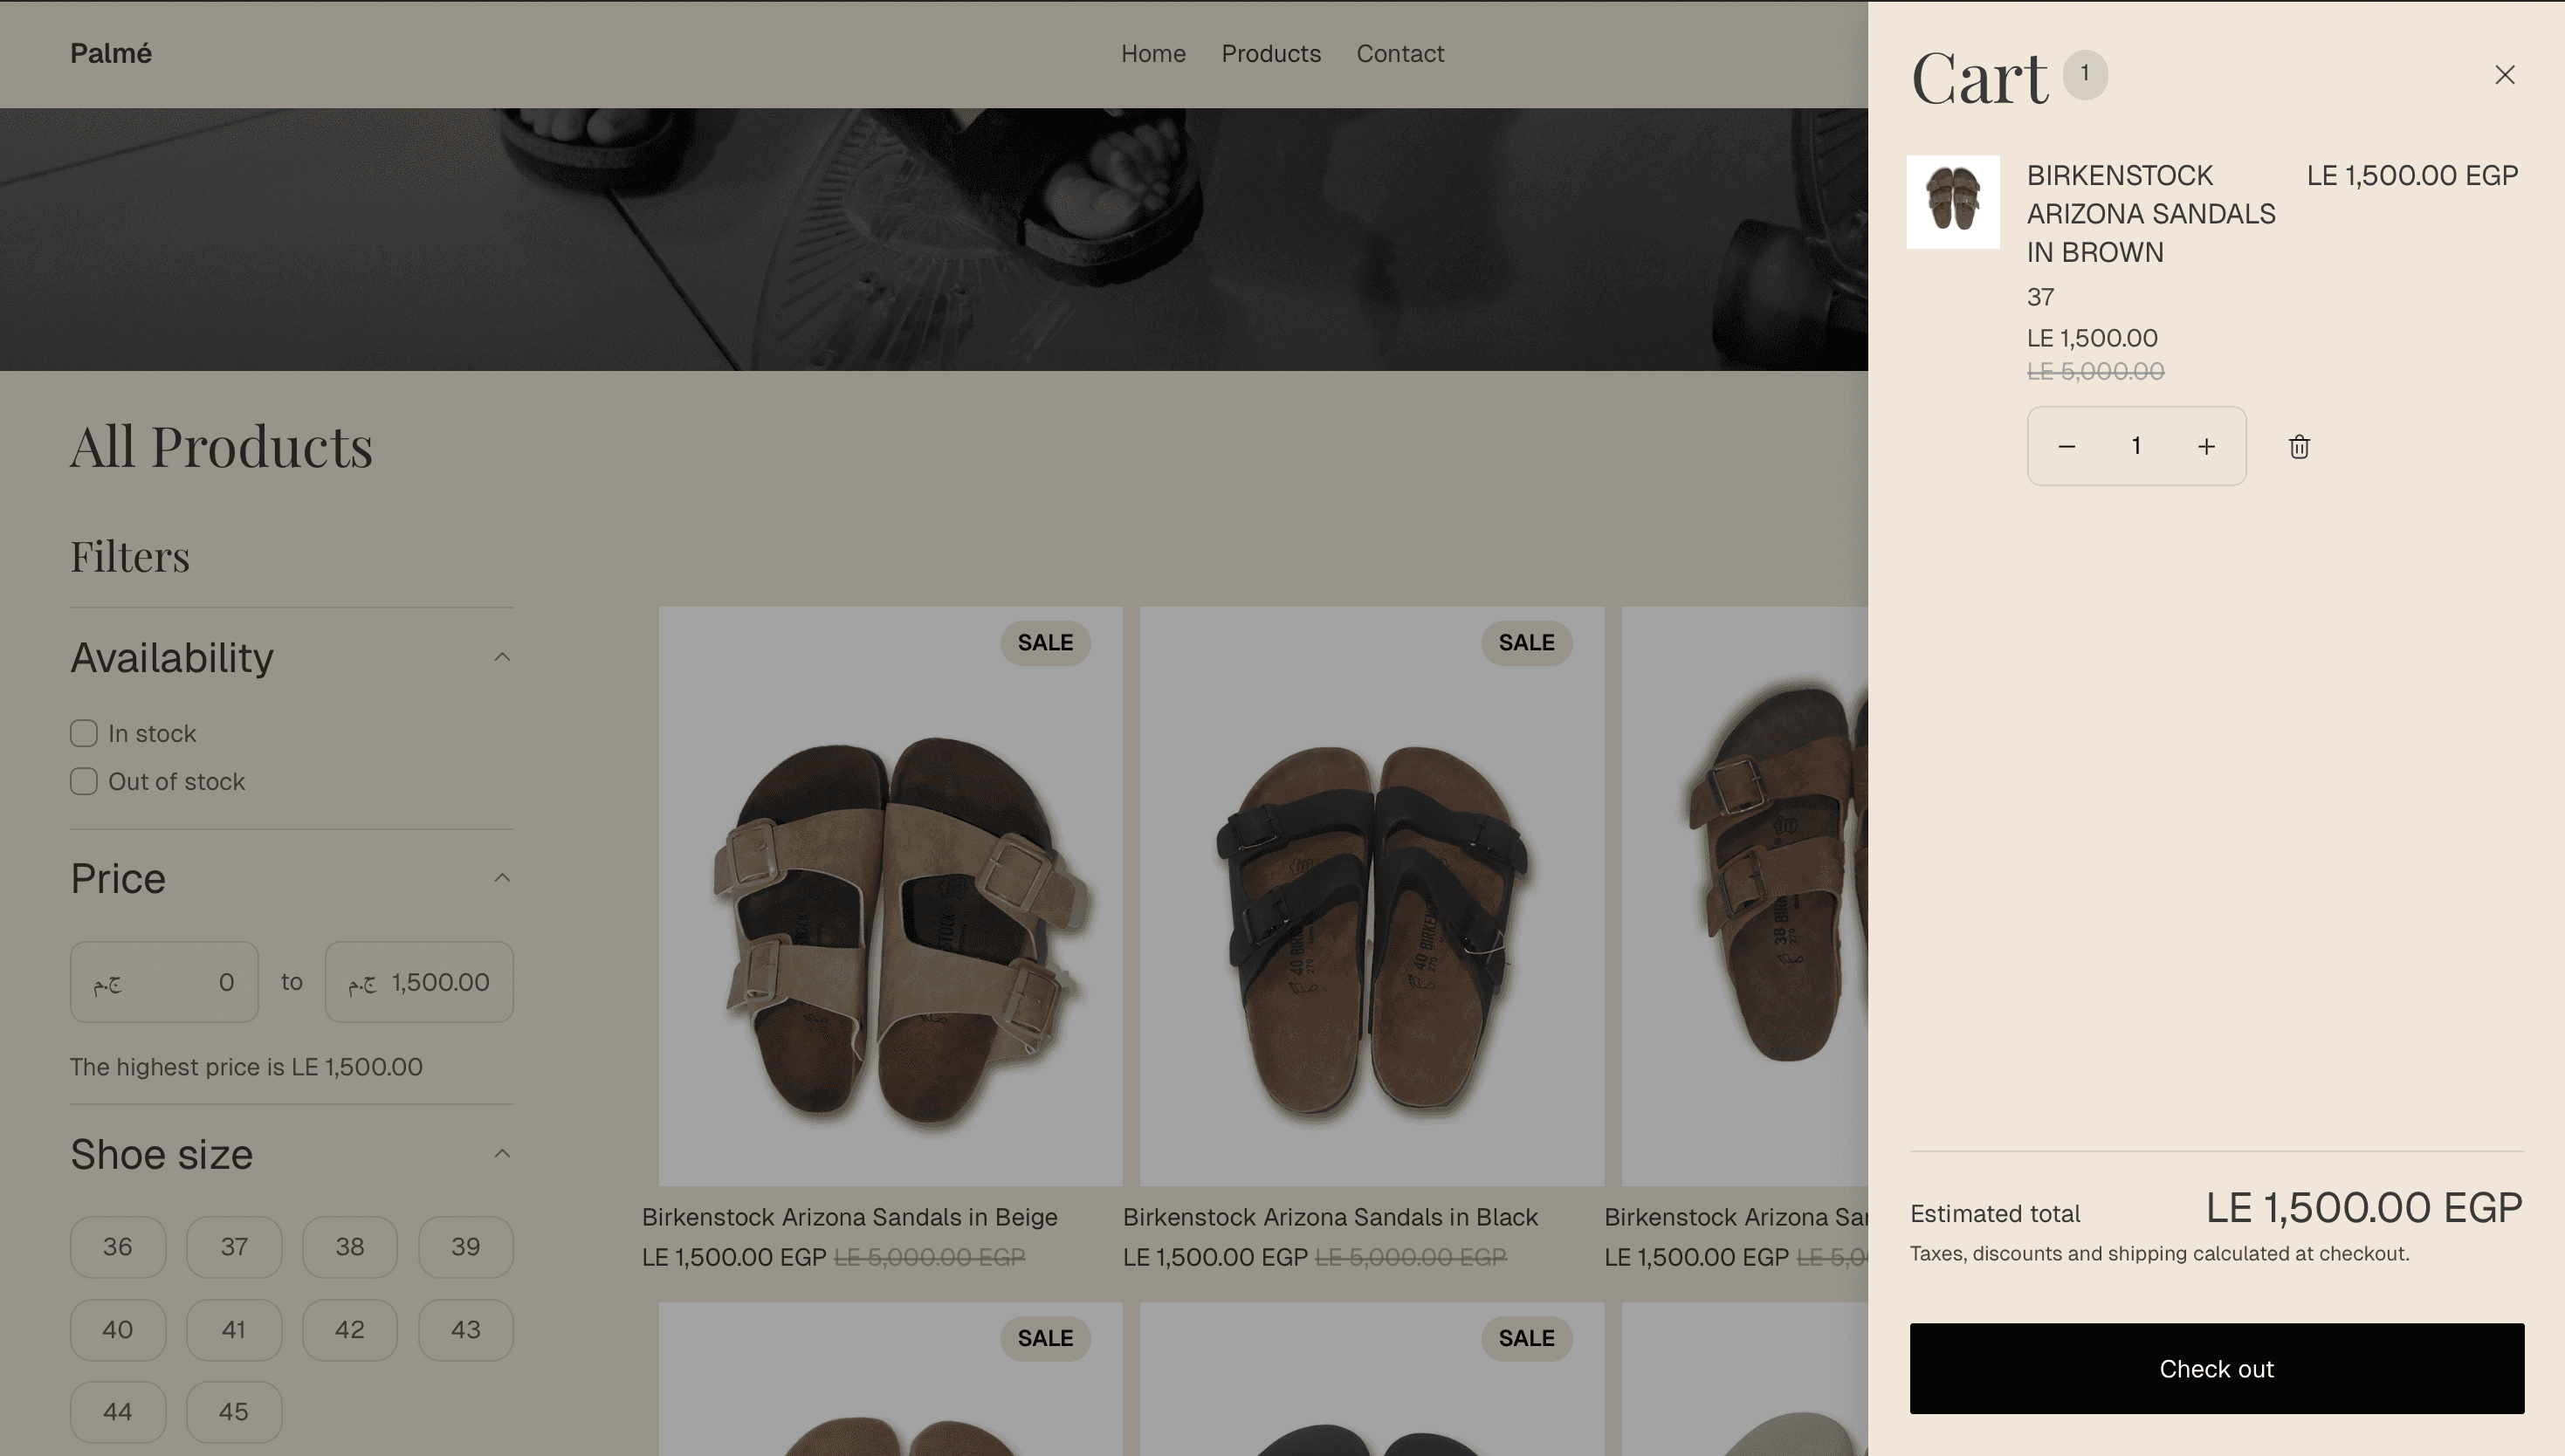Increase item quantity with the plus icon
Viewport: 2565px width, 1456px height.
(x=2206, y=446)
